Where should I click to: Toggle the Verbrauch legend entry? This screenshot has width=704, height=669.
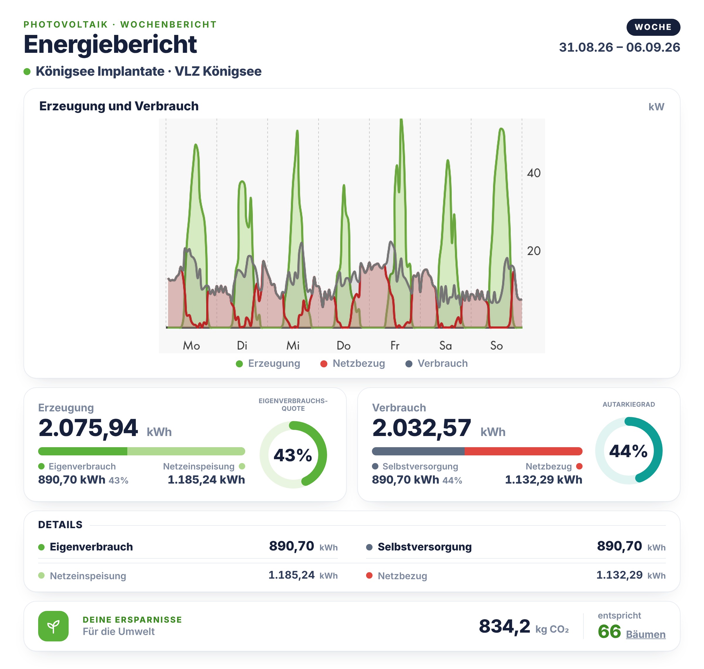(x=437, y=363)
